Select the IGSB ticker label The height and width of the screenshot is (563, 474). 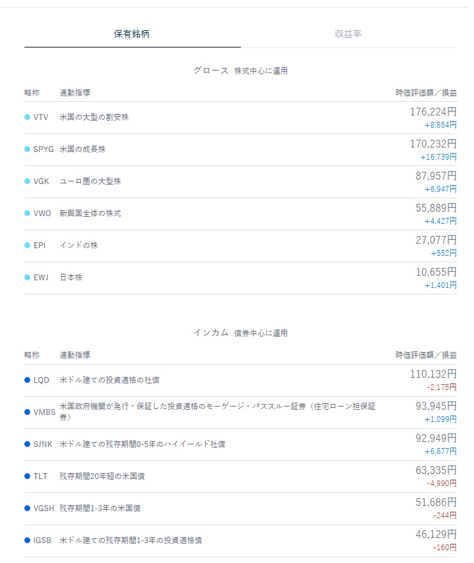42,541
